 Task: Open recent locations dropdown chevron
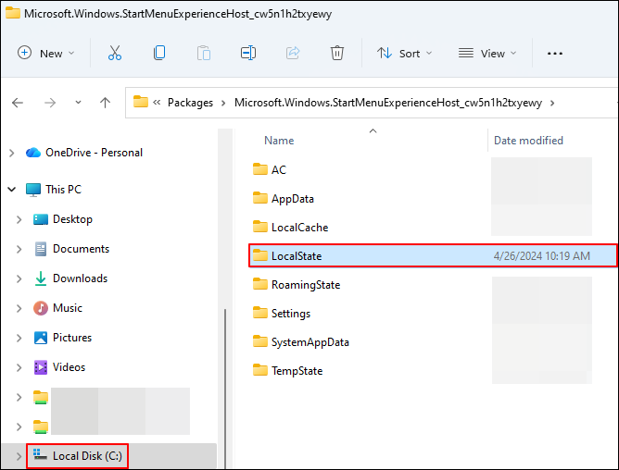pos(78,103)
